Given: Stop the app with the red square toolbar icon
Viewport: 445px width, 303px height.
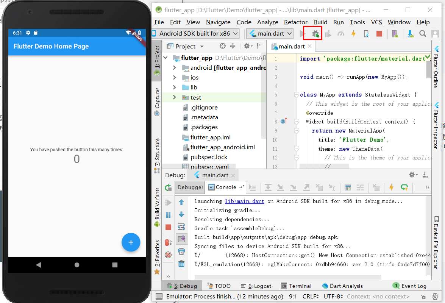Looking at the screenshot, I should tap(379, 34).
